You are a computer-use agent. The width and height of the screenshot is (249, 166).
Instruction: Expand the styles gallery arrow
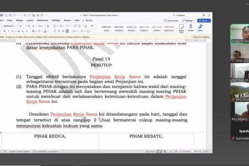(177, 29)
